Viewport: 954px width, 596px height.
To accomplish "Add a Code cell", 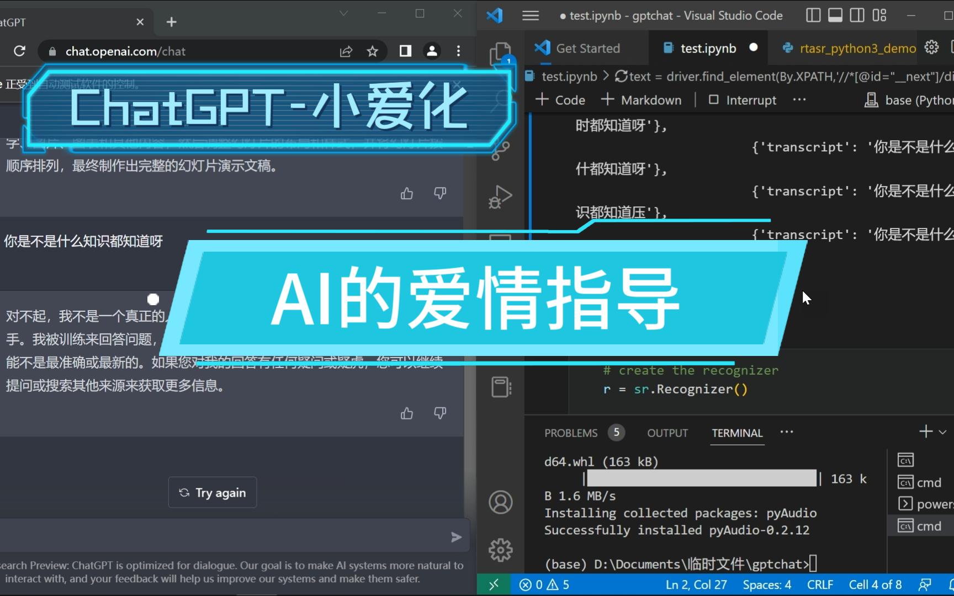I will (560, 100).
